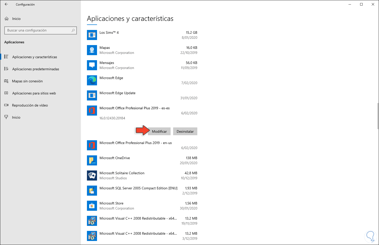Click the Visual C++ icon dated 19/11/2019
The width and height of the screenshot is (379, 245).
click(92, 221)
